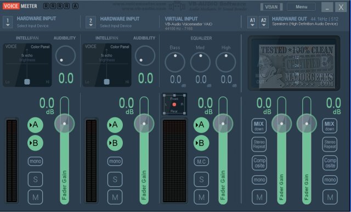Viewport: 351px width, 212px height.
Task: Click Audibility knob of Hardware Input 1
Action: pyautogui.click(x=65, y=55)
